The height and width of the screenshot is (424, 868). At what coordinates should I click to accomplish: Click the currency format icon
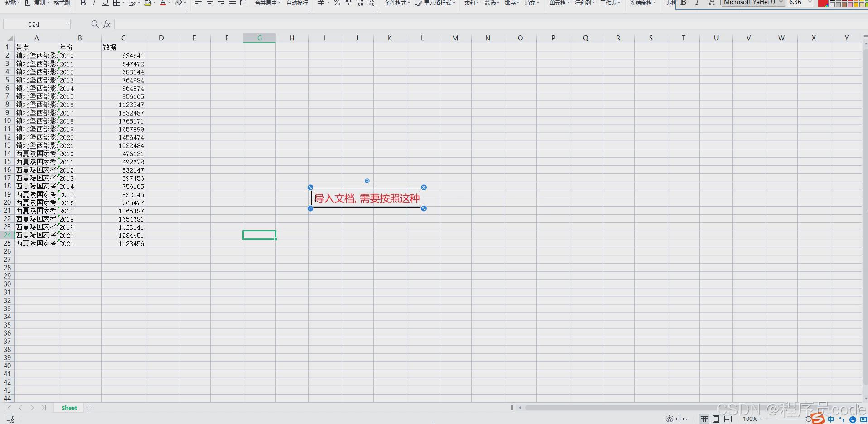[x=320, y=3]
